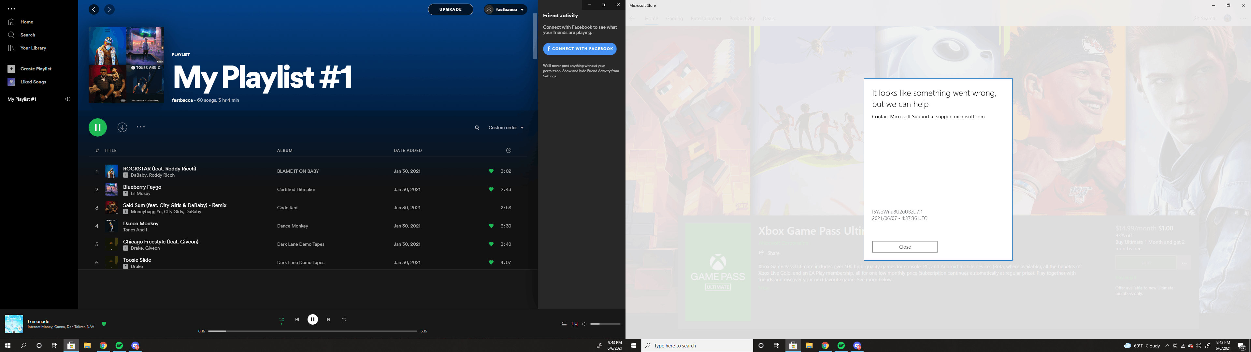The image size is (1251, 352).
Task: Close the Microsoft Store error dialog
Action: (904, 247)
